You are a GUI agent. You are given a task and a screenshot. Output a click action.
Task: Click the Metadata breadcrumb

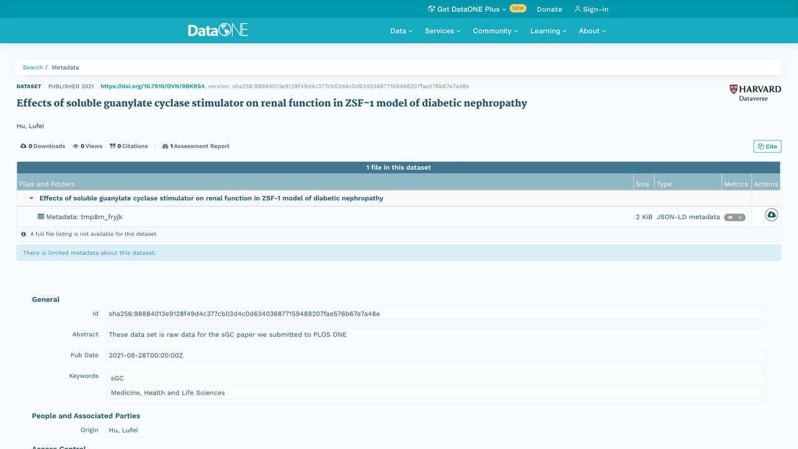65,67
